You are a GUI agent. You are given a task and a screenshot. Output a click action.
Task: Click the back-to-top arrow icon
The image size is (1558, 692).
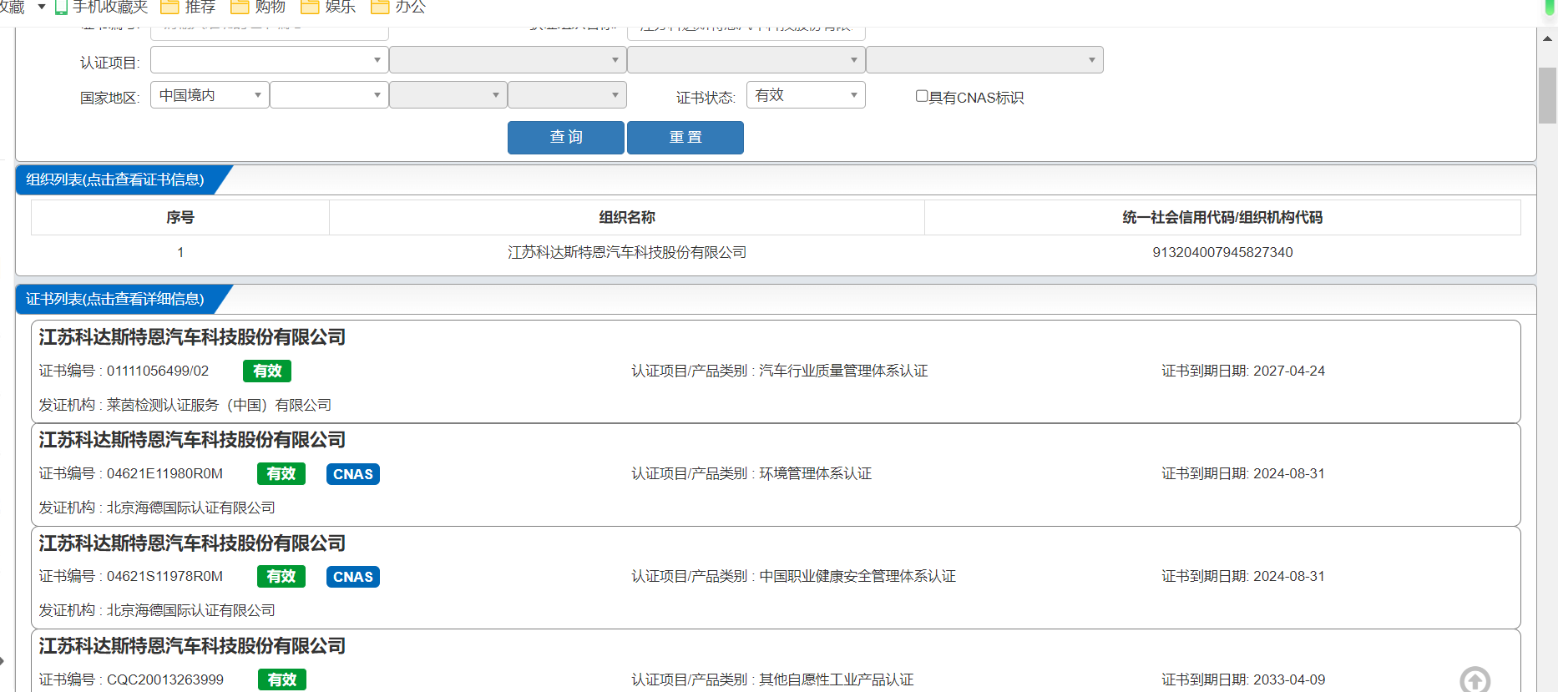click(1475, 680)
